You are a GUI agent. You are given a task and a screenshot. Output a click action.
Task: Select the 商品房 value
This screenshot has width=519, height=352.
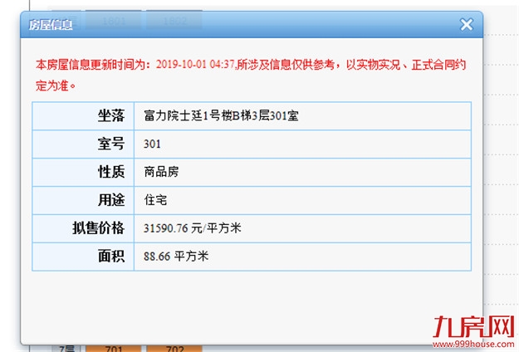coord(161,172)
